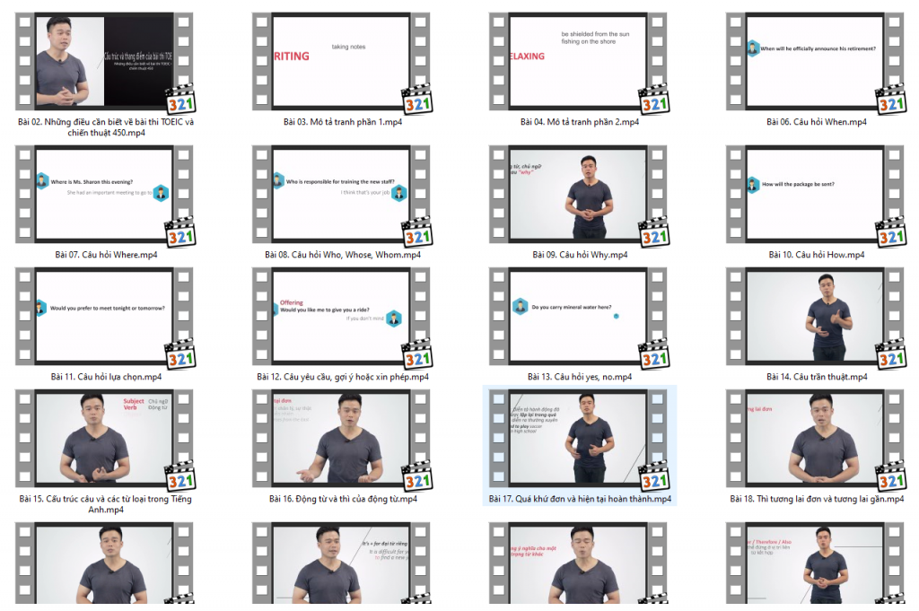Select the cut-off video thumbnail beneath Bài 18
919x611 pixels.
816,565
